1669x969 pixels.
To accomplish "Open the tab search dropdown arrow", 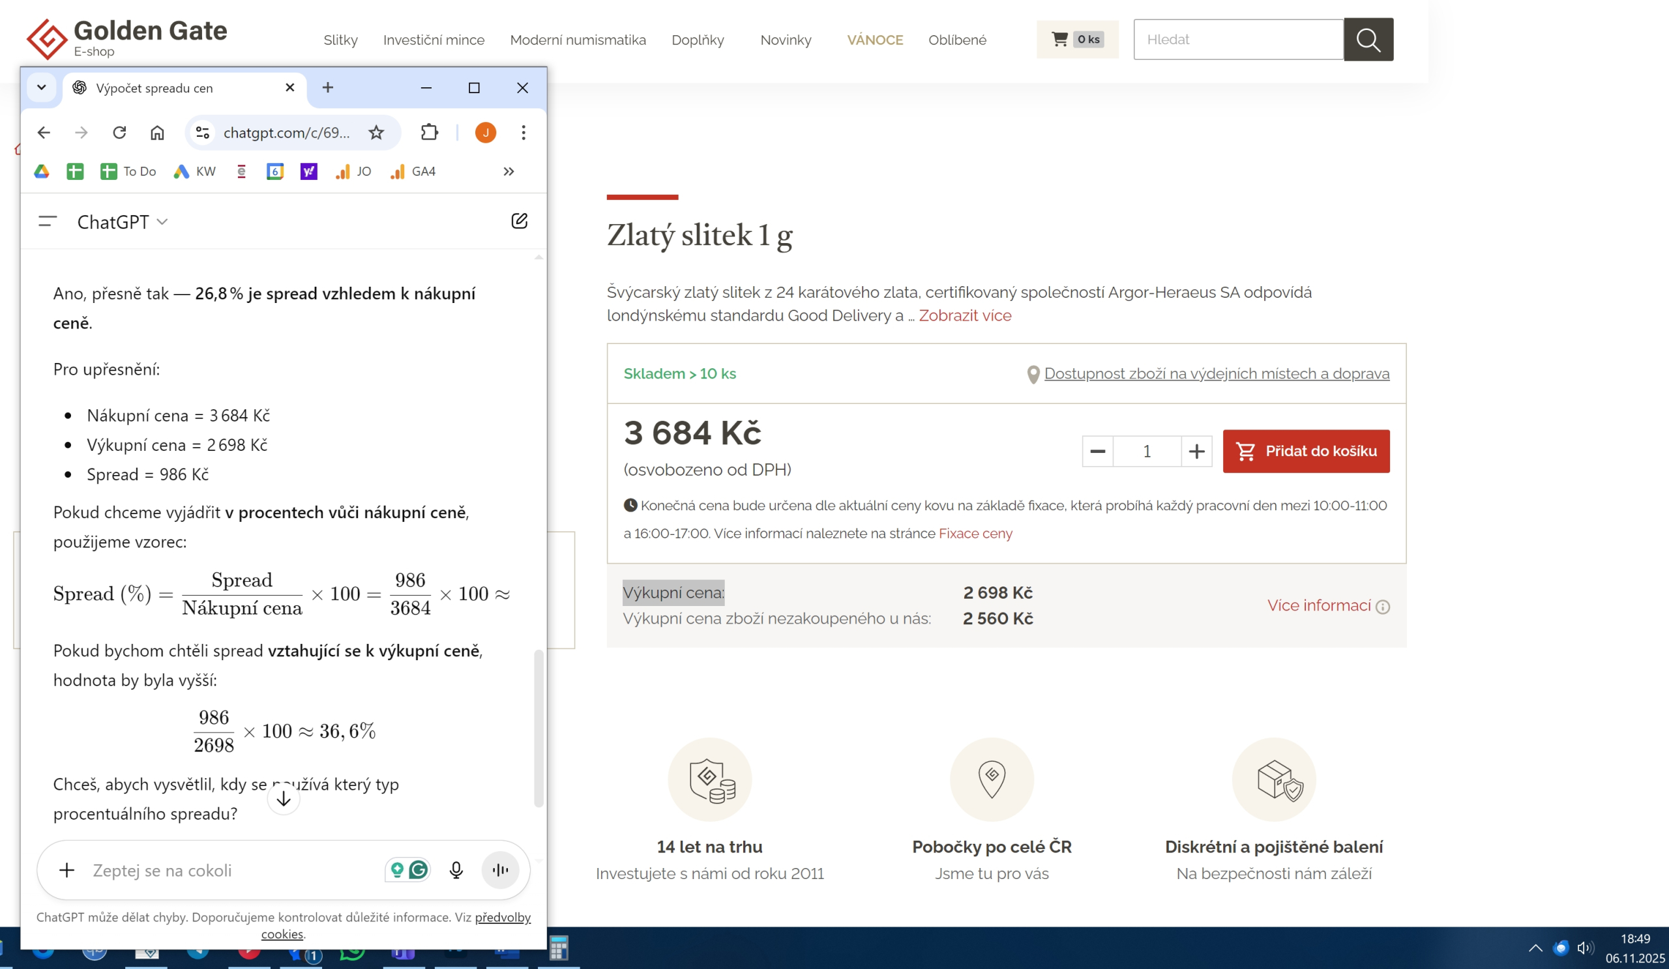I will (41, 87).
